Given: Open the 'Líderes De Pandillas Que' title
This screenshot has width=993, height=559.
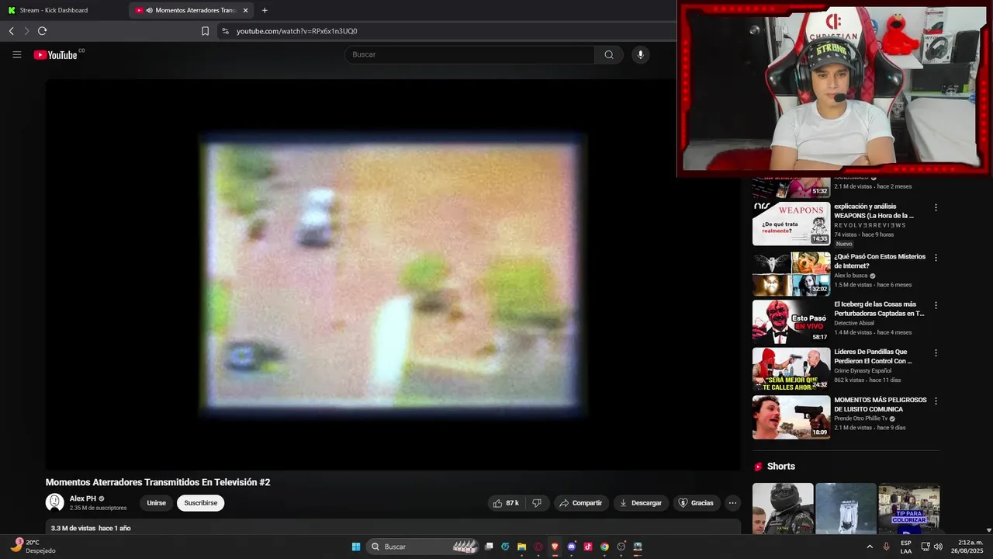Looking at the screenshot, I should click(x=873, y=356).
